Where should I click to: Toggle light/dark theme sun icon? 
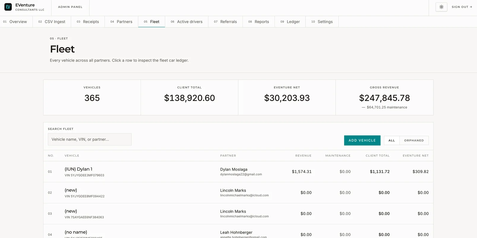point(441,7)
